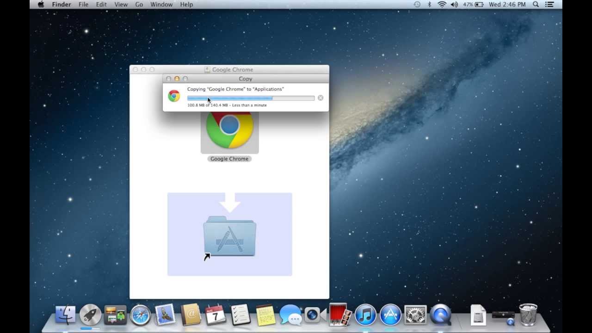The width and height of the screenshot is (592, 333).
Task: Open Mail from the Dock
Action: pyautogui.click(x=165, y=315)
